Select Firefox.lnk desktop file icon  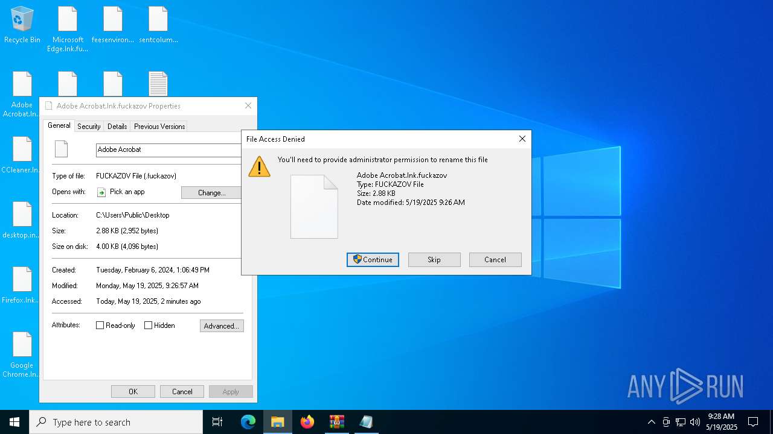click(x=22, y=285)
